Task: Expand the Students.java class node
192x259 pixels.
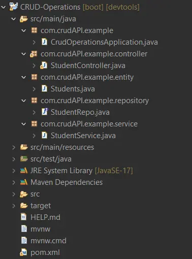Action: [x=34, y=89]
